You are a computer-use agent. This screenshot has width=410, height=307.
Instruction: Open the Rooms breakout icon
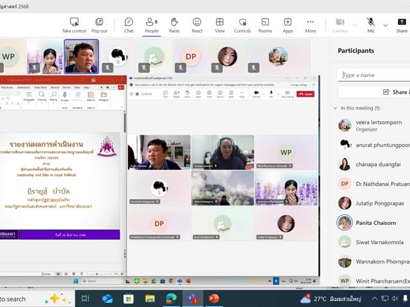coord(265,25)
